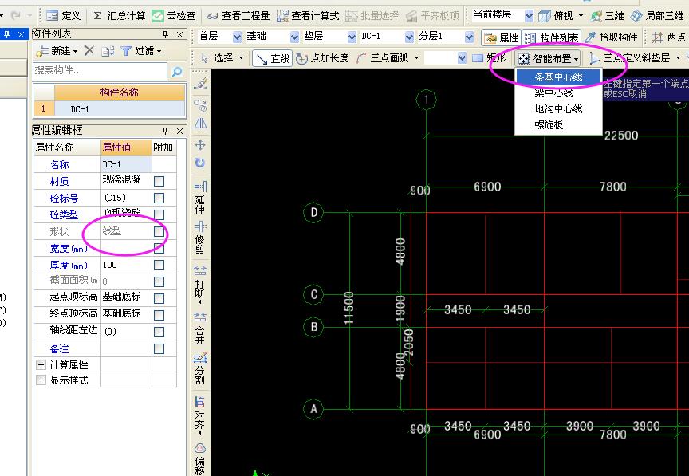Click the rotate tool icon
689x476 pixels.
tap(200, 163)
